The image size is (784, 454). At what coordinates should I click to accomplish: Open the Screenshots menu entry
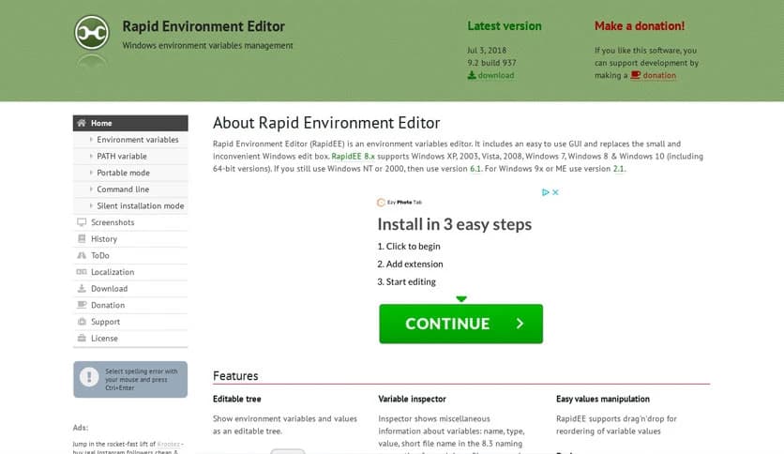(x=130, y=222)
